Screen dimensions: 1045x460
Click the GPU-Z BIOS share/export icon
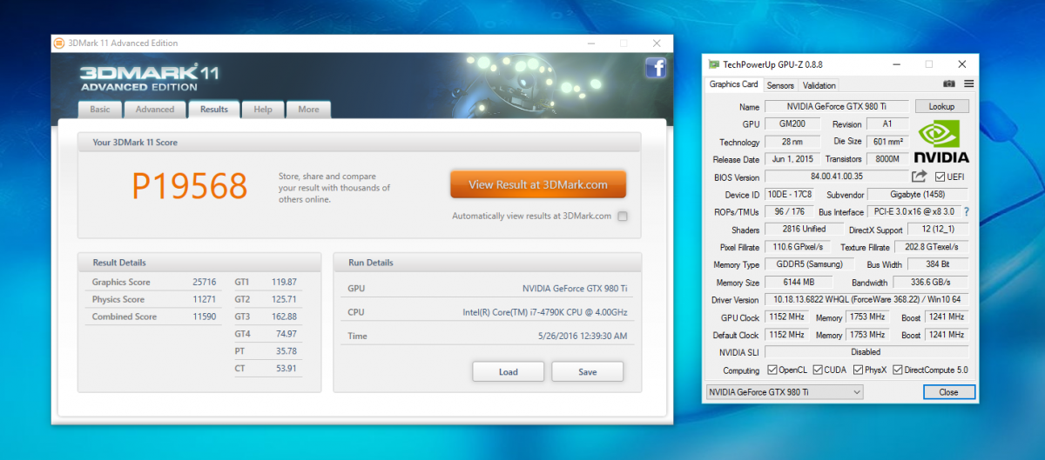[920, 177]
